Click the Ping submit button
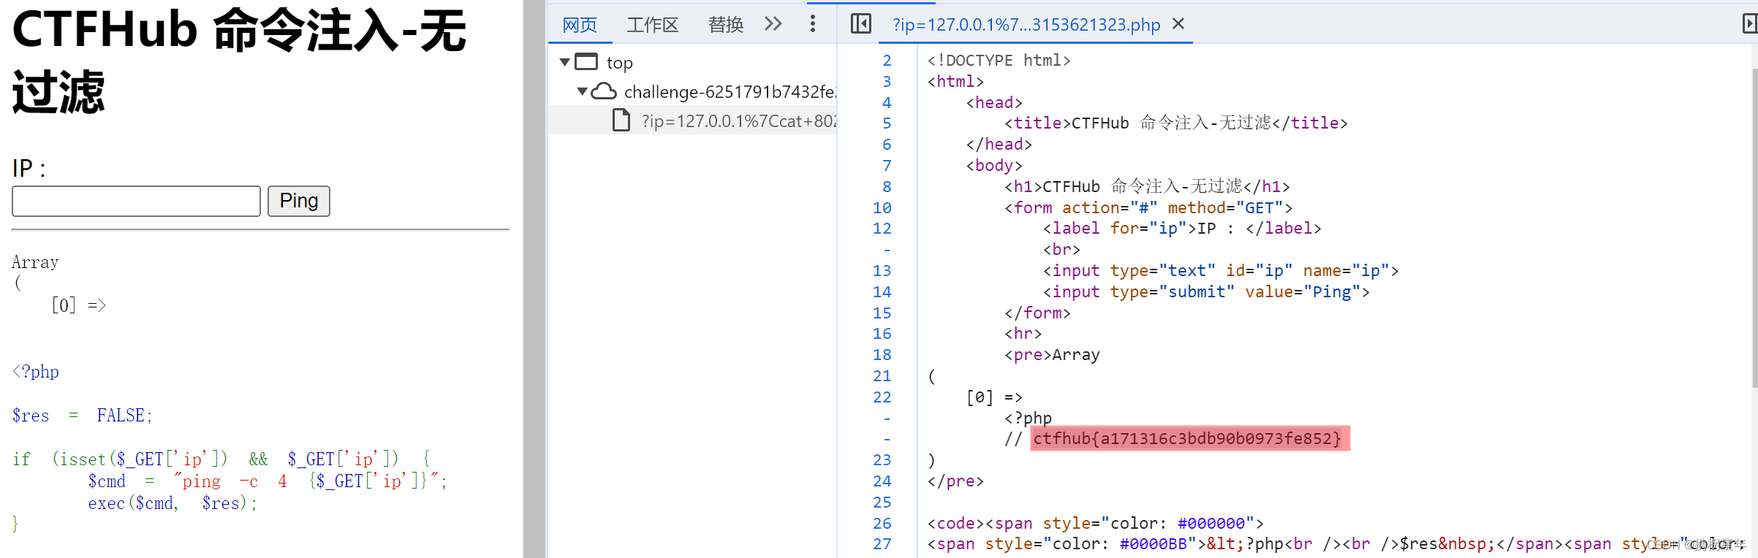The width and height of the screenshot is (1758, 558). coord(298,201)
